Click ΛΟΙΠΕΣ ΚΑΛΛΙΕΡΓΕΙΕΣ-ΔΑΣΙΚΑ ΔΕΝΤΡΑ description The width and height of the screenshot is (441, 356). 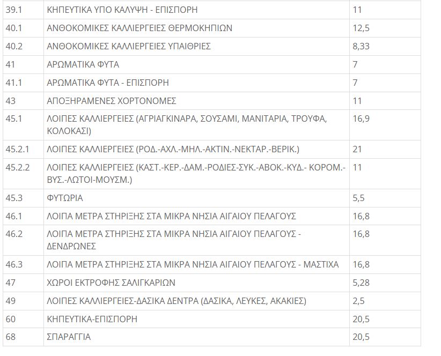pos(177,301)
